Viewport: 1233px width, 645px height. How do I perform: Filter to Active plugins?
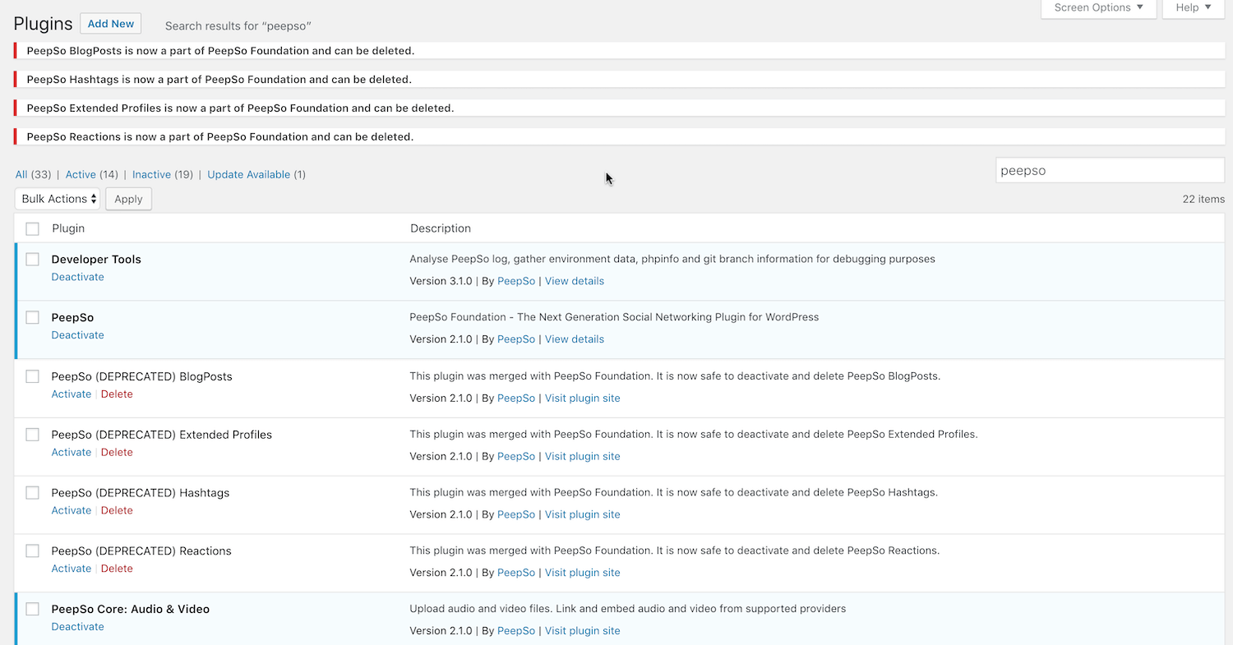(x=81, y=174)
